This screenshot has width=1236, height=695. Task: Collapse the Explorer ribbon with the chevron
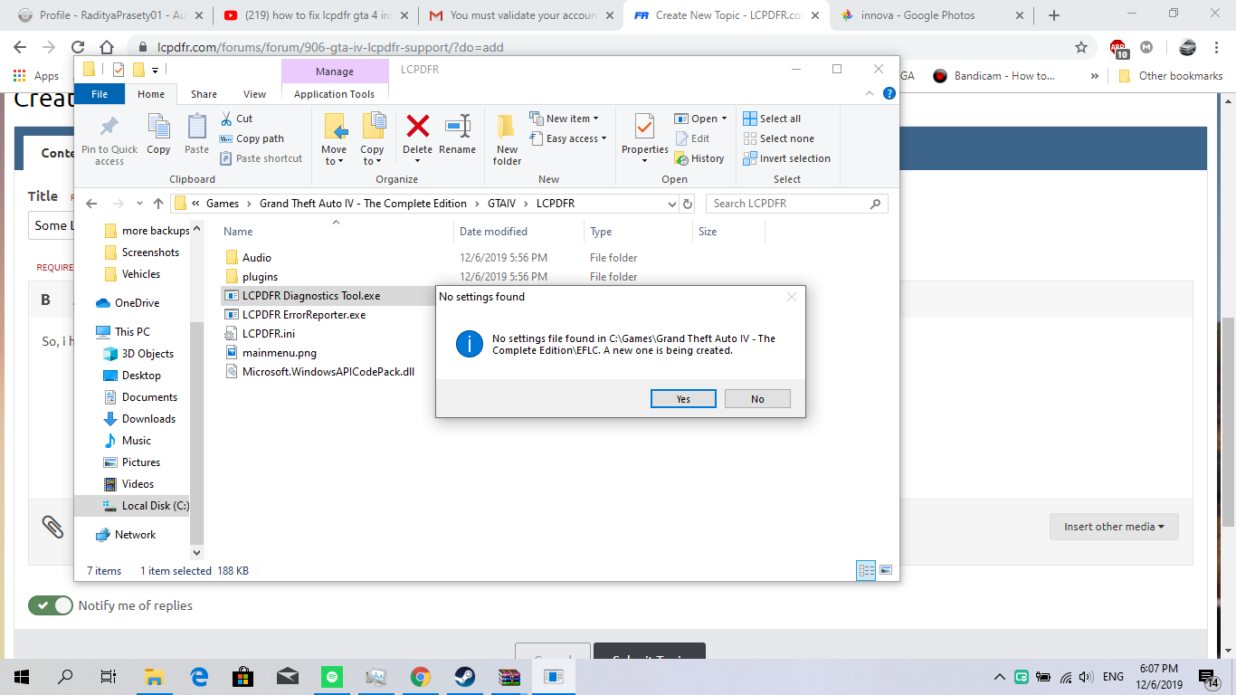click(871, 93)
